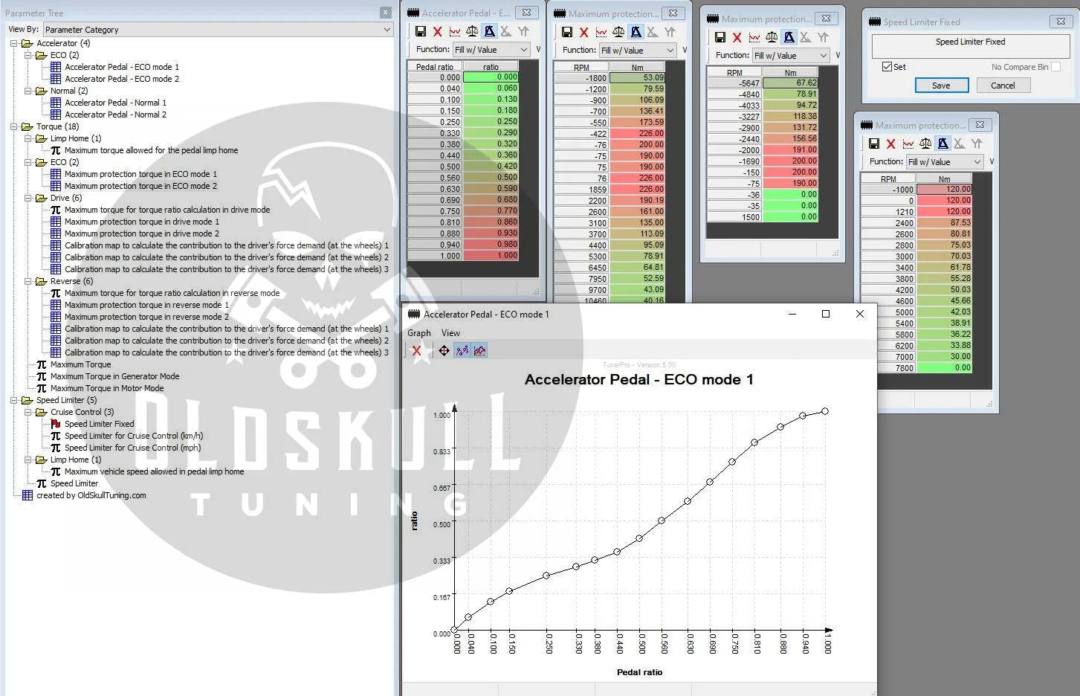Click the red X icon in graph window toolbar
The width and height of the screenshot is (1080, 696).
point(416,351)
